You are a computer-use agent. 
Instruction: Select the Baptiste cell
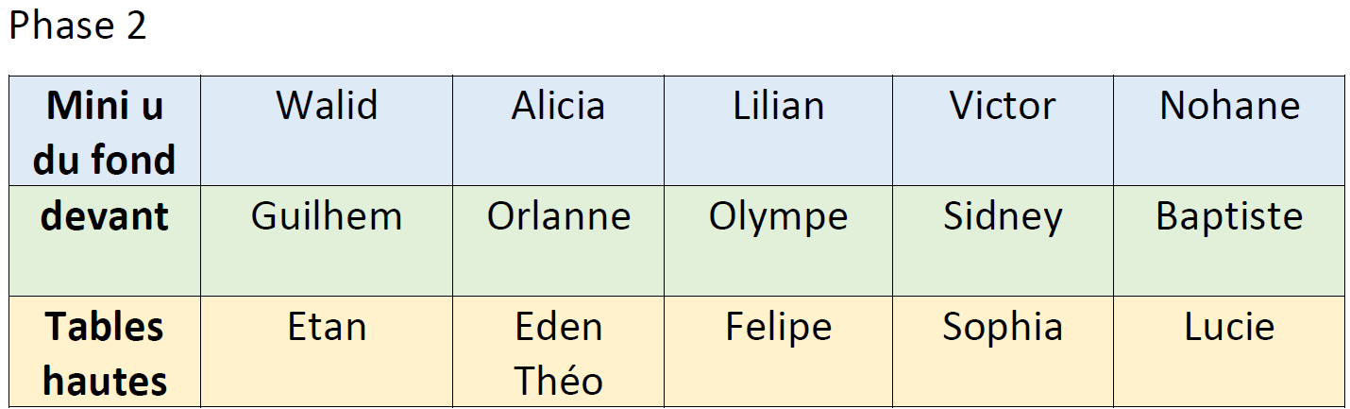tap(1229, 217)
